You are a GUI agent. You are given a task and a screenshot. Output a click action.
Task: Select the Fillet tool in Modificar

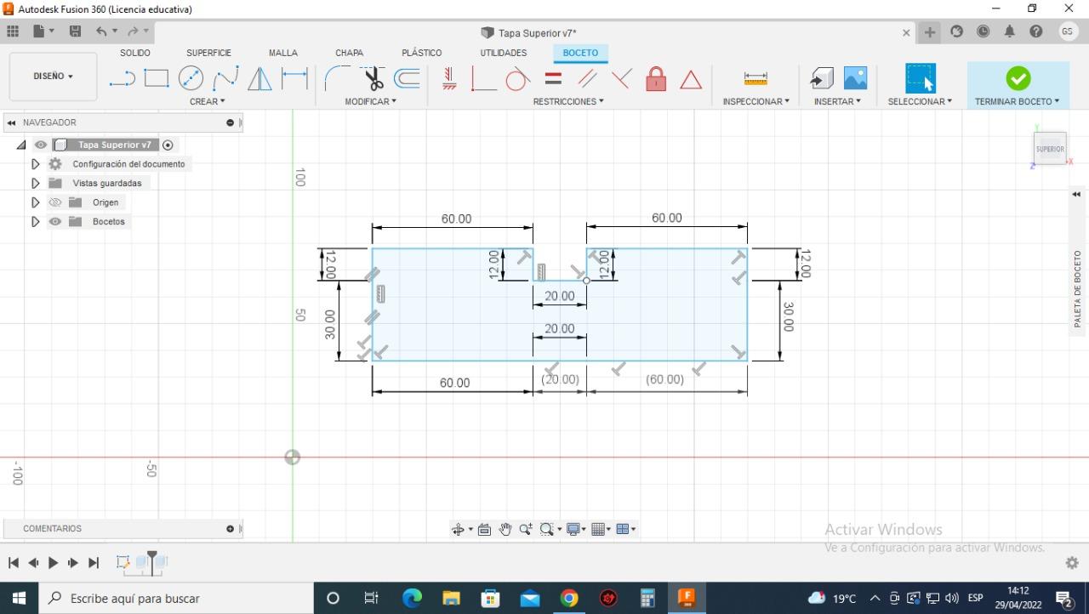[x=335, y=79]
